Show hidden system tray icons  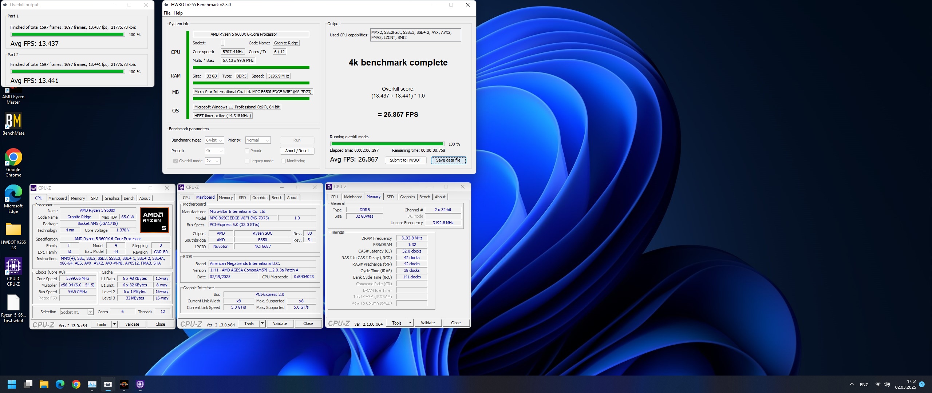[x=852, y=384]
